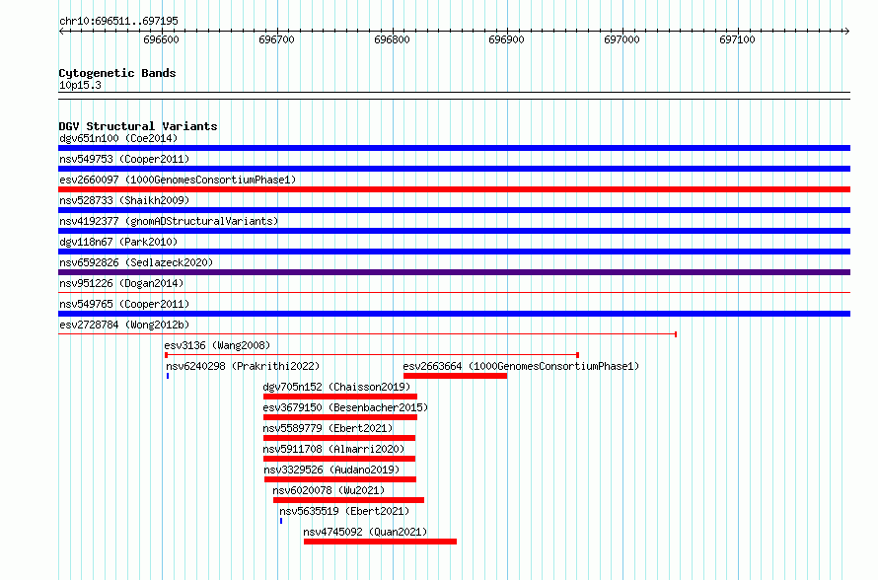The height and width of the screenshot is (580, 878).
Task: Click the thin red line for esv2728784
Action: 367,334
